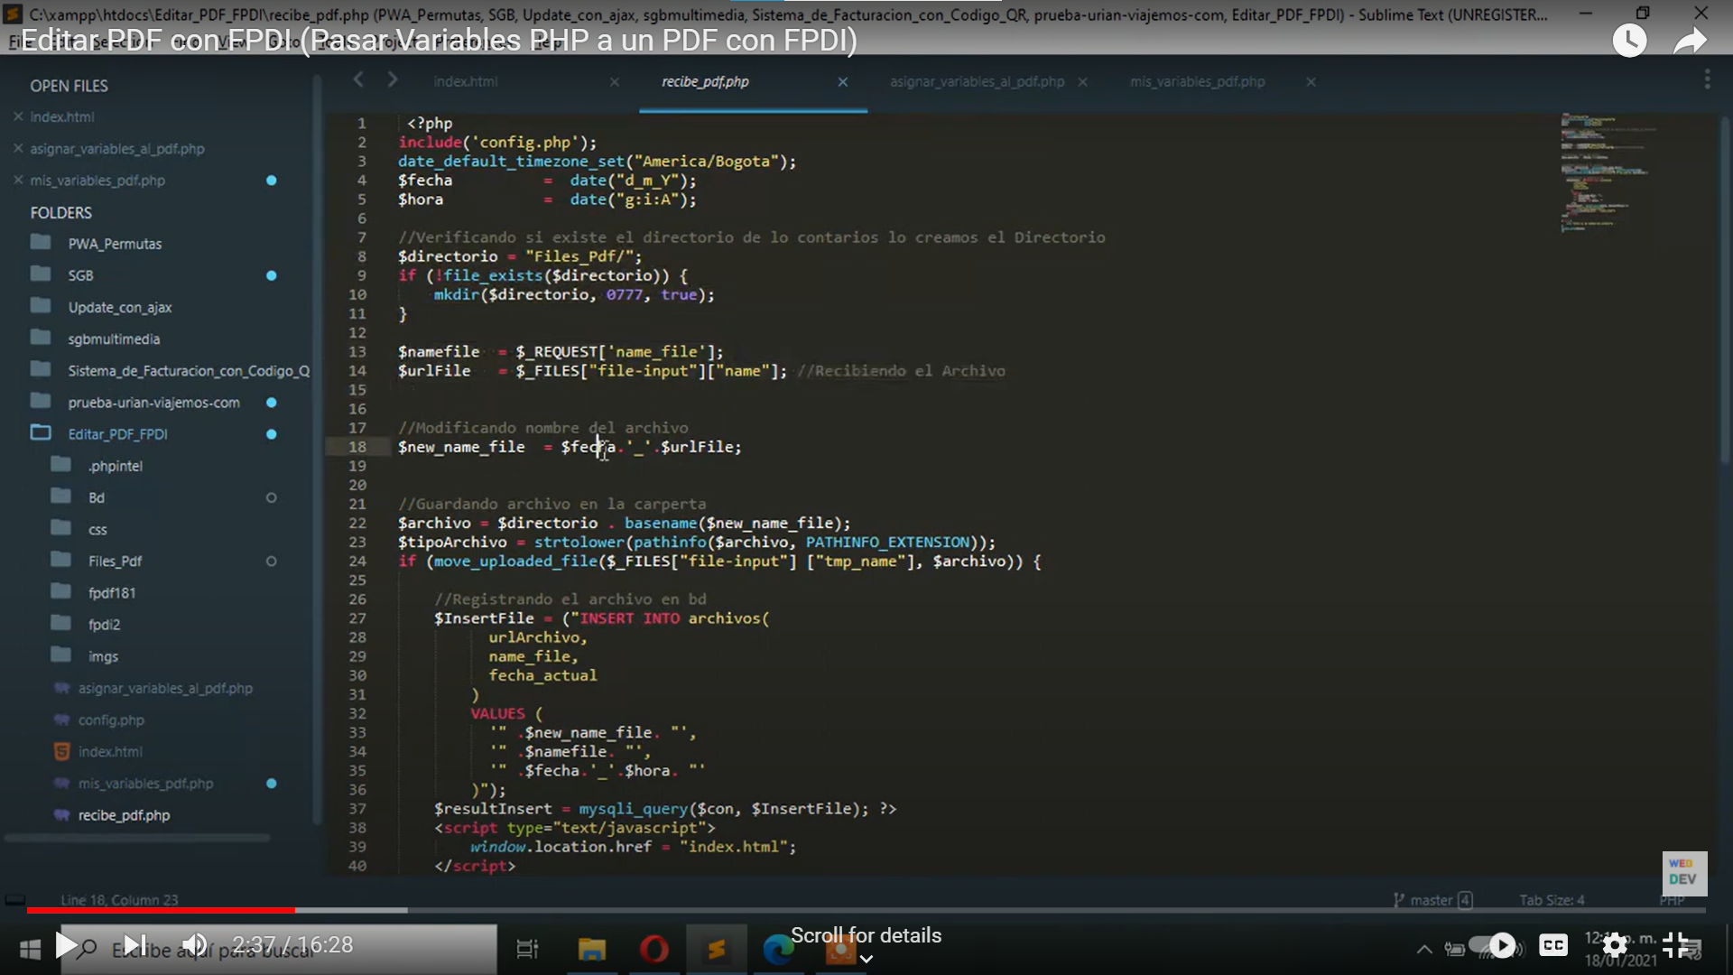The image size is (1733, 975).
Task: Click the Share arrow icon
Action: coord(1690,41)
